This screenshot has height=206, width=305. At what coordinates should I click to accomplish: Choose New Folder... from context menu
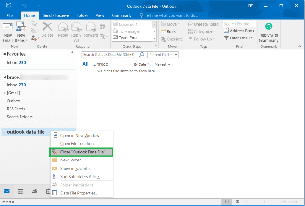pyautogui.click(x=82, y=160)
